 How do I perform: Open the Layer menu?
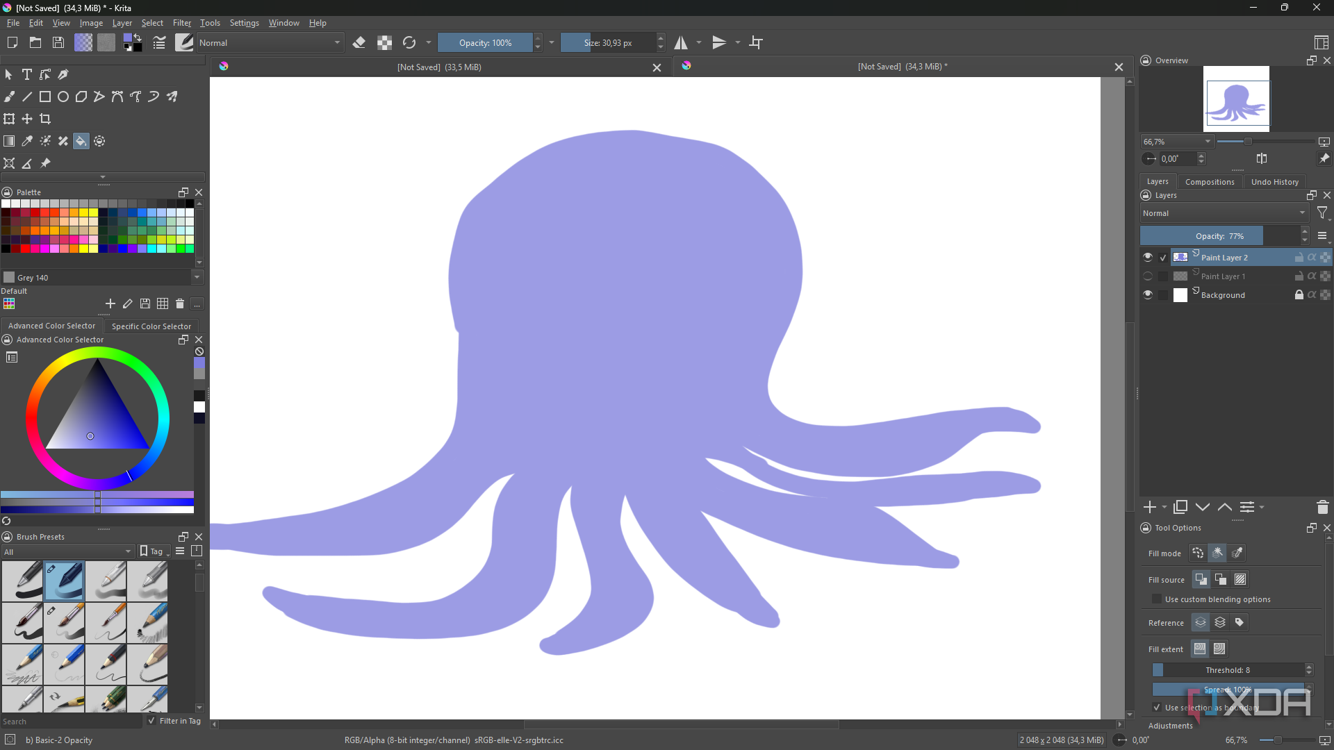122,23
